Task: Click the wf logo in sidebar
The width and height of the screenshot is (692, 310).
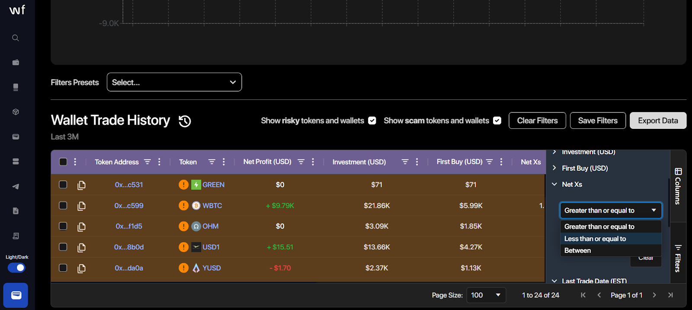Action: [17, 10]
